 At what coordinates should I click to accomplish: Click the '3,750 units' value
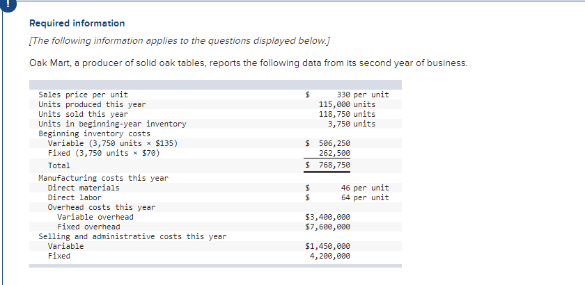(x=352, y=124)
